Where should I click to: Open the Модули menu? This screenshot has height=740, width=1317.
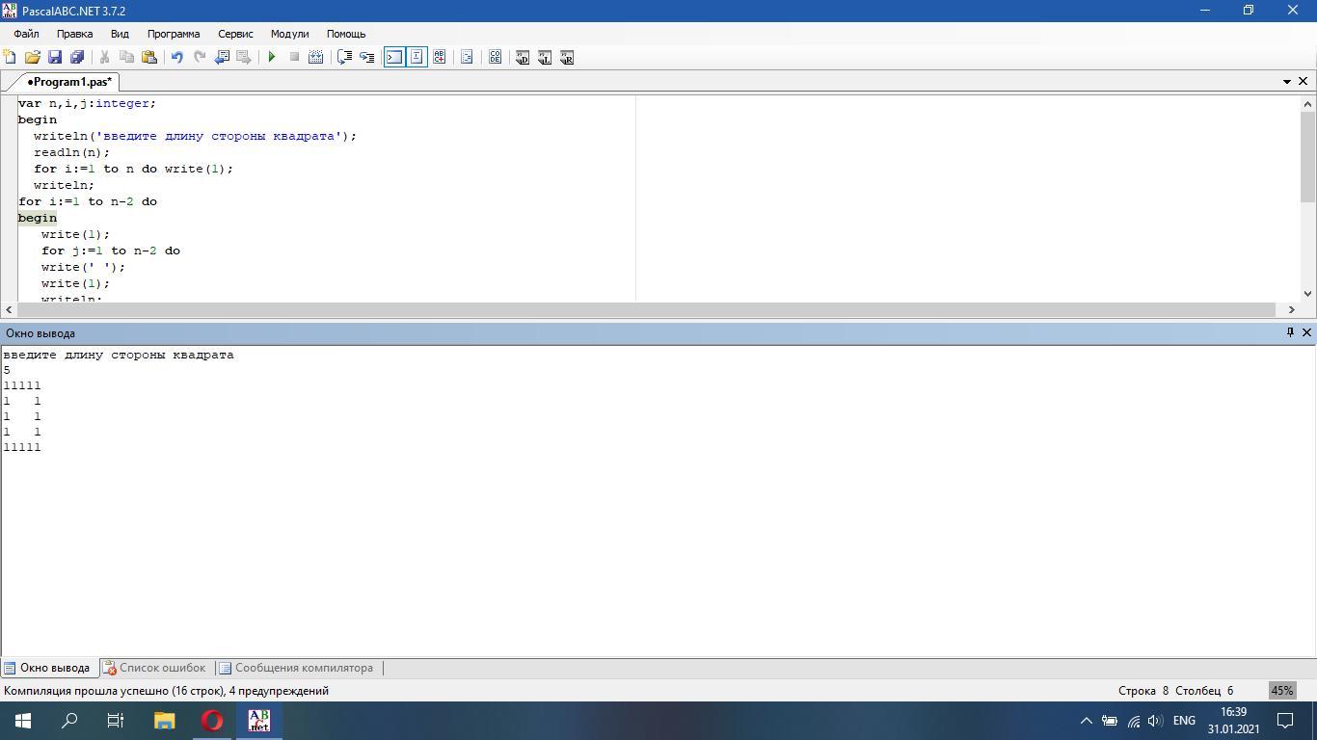289,34
